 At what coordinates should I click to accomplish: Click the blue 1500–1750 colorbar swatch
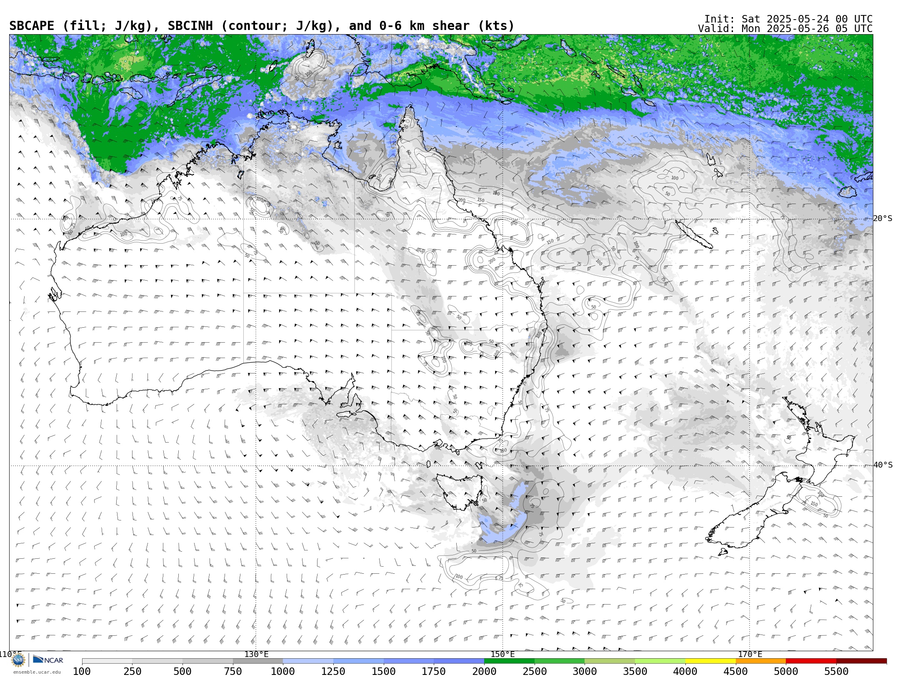click(409, 661)
